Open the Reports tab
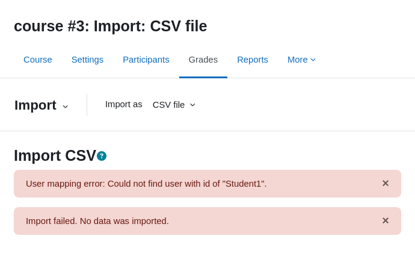The image size is (415, 268). pos(253,60)
